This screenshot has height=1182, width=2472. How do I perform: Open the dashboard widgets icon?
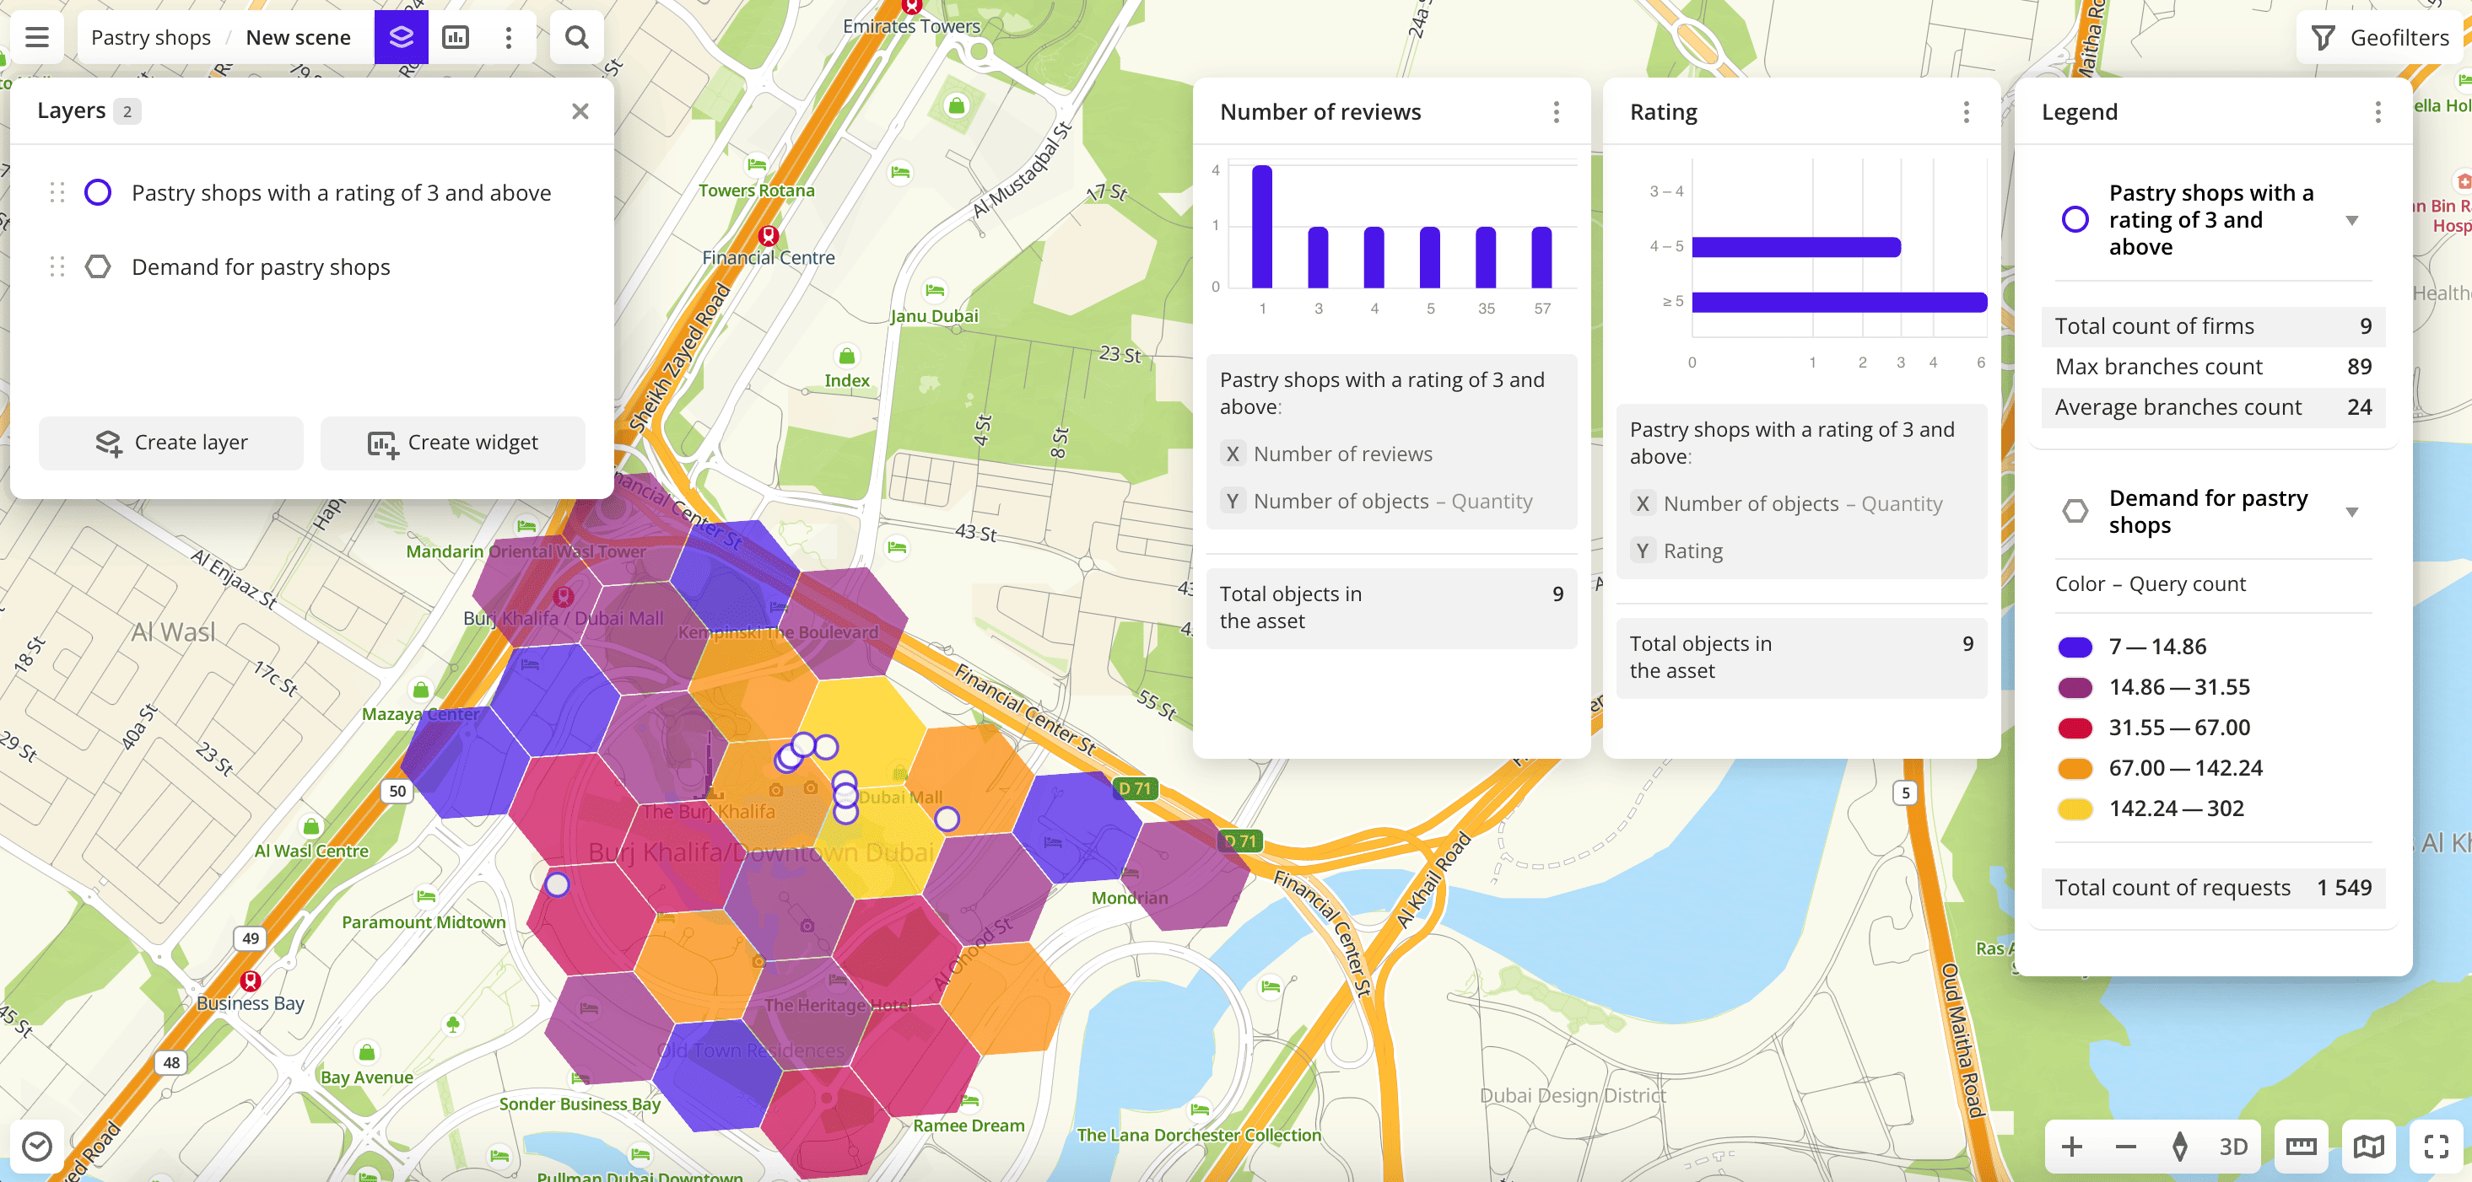click(455, 37)
